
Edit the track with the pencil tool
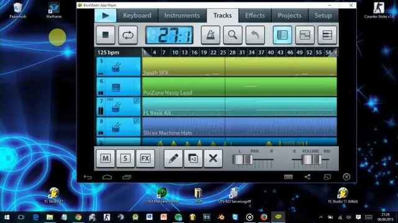tap(173, 159)
